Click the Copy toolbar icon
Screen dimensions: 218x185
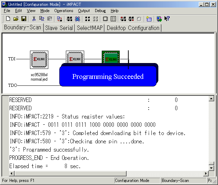coord(42,19)
